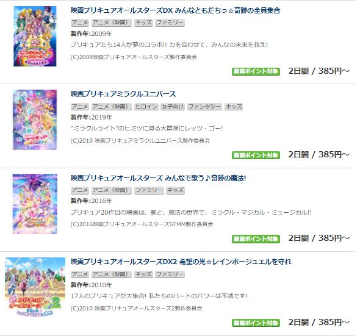Select the ヒロイン genre tag

coord(146,107)
